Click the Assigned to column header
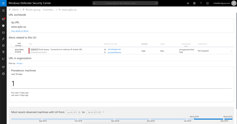The width and height of the screenshot is (237, 124). 202,44
